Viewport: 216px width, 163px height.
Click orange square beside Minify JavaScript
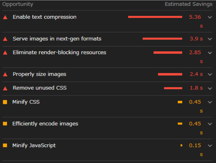[x=5, y=145]
